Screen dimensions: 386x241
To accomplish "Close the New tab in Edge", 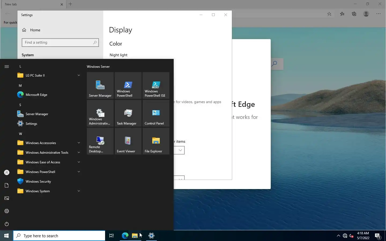I will (x=62, y=4).
